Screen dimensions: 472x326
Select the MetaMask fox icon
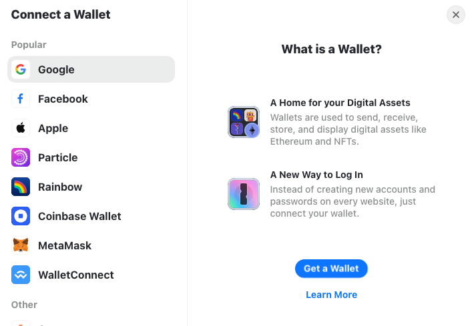[21, 245]
